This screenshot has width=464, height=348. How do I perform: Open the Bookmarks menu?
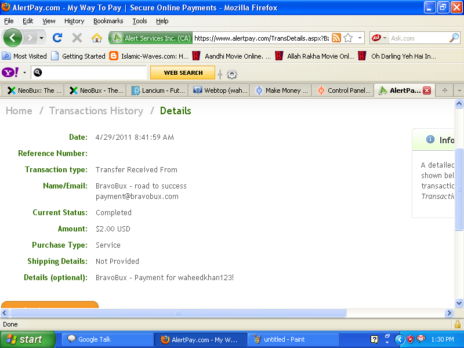(108, 21)
